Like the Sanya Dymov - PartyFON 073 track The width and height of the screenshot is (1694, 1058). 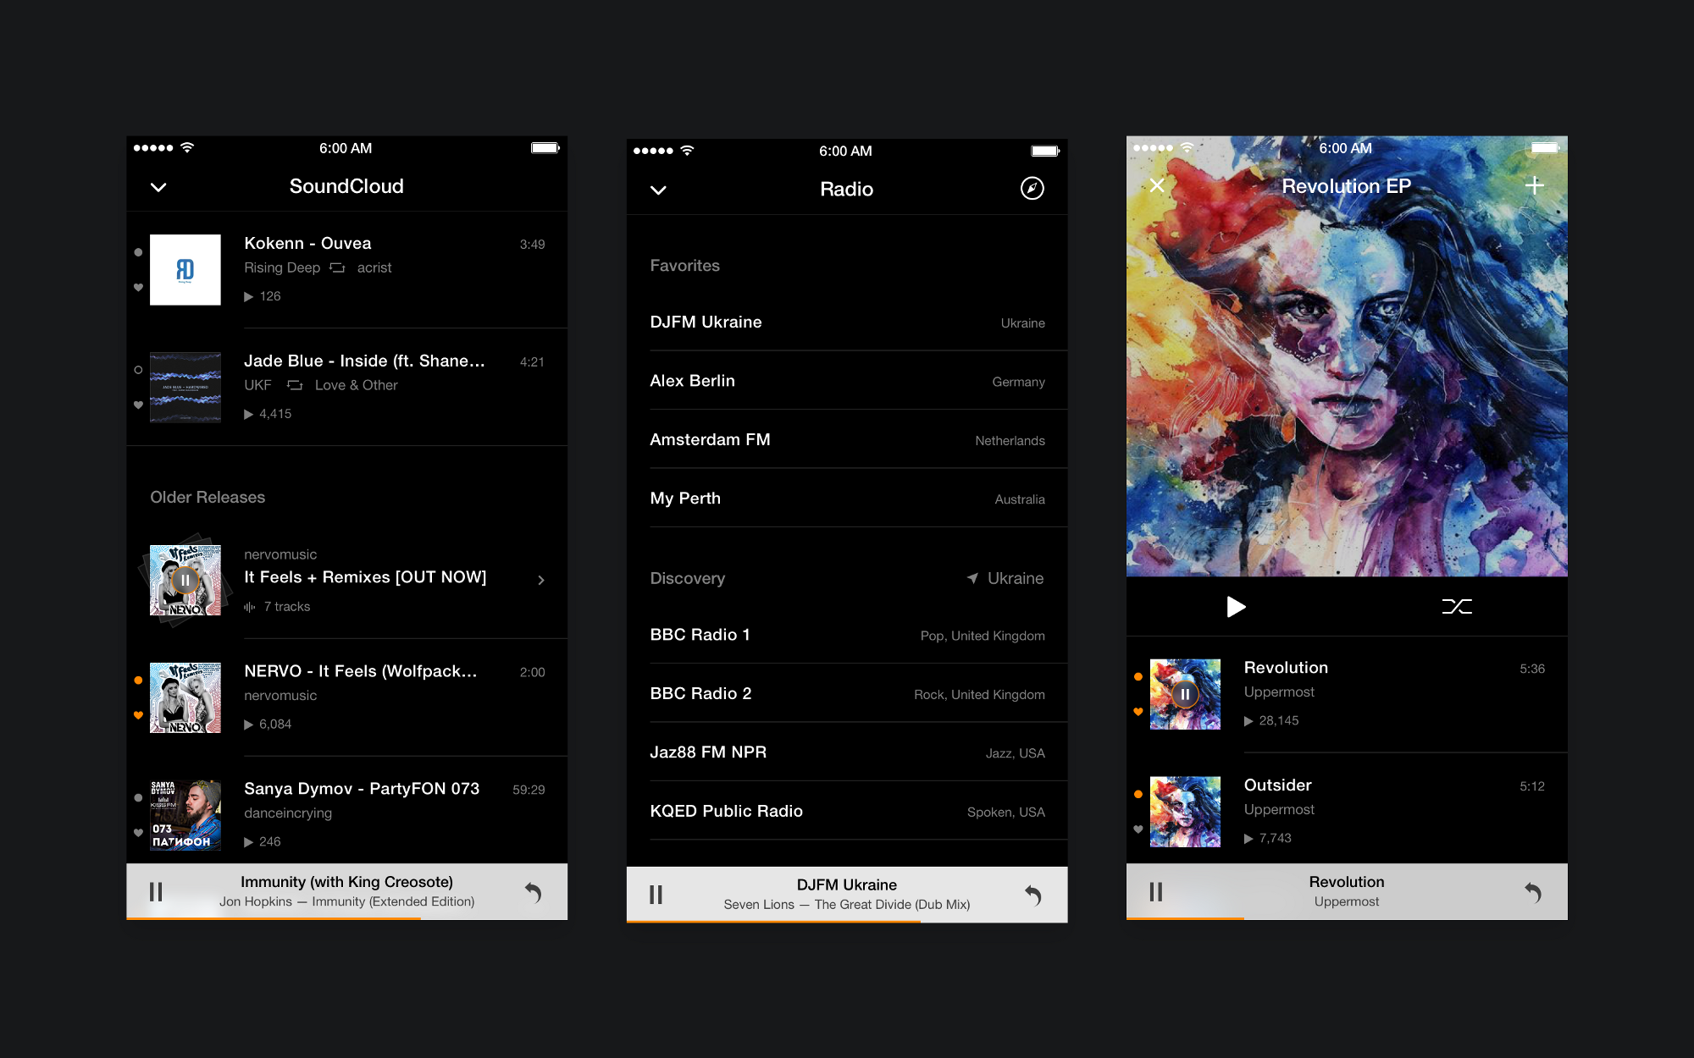point(138,833)
